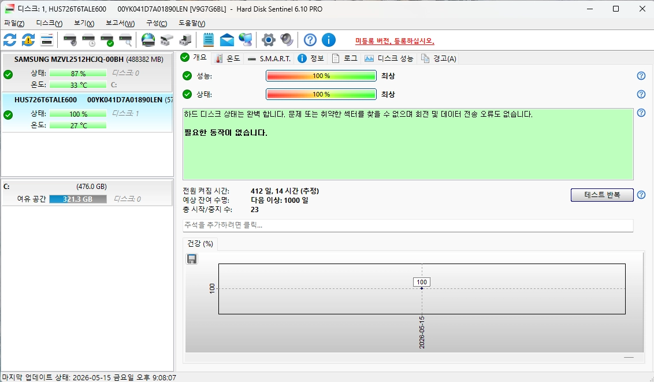This screenshot has width=654, height=382.
Task: Click the help icon beside the 성능 bar
Action: tap(641, 76)
